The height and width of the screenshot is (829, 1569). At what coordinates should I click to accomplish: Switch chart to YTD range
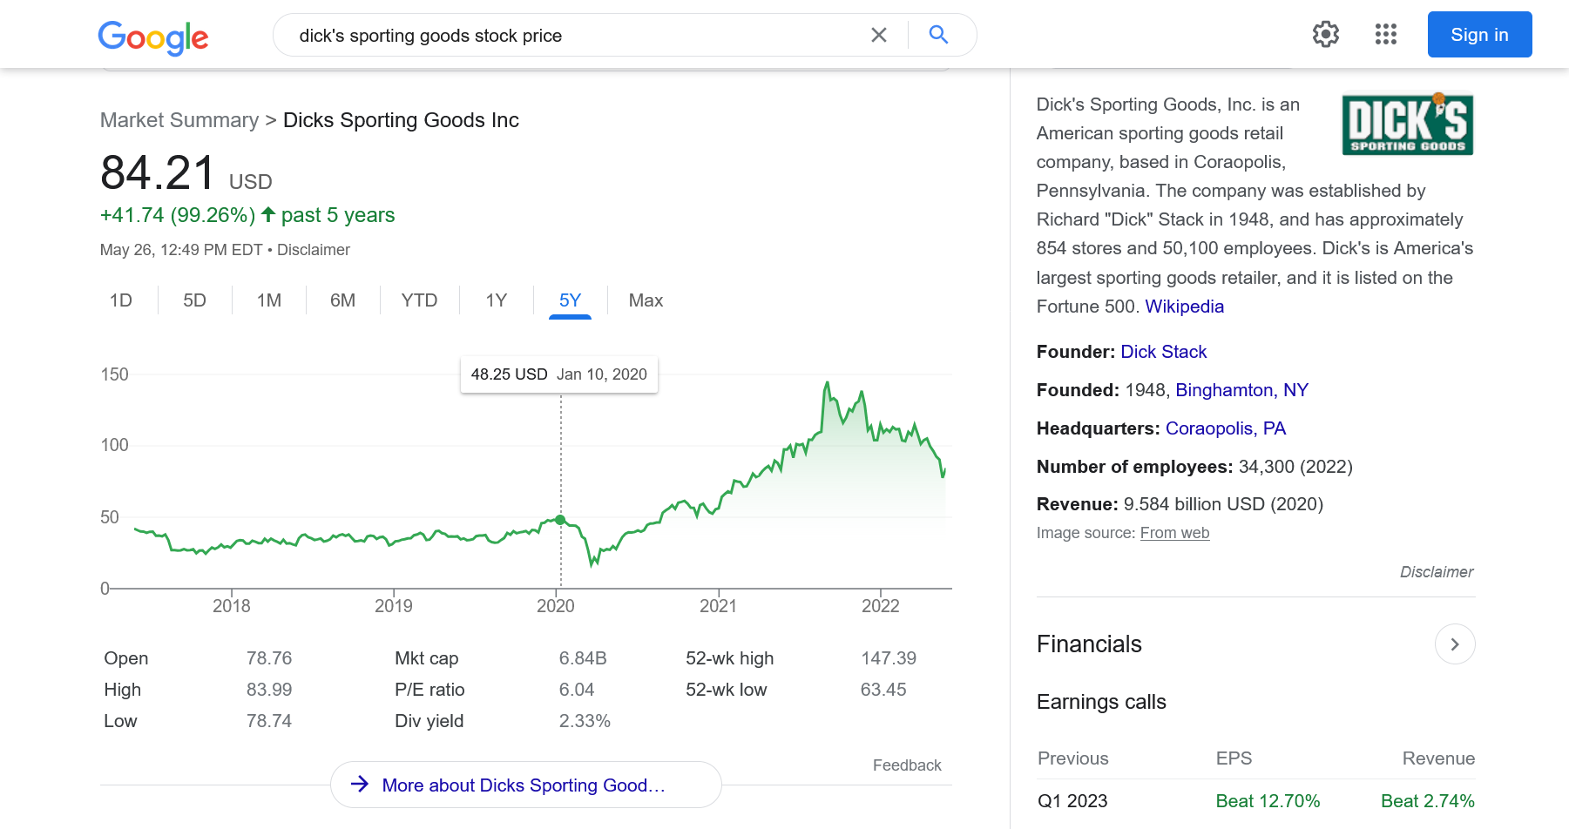(x=419, y=300)
